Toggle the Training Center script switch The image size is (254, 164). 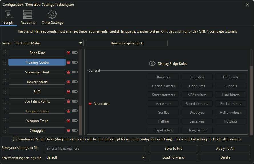(75, 63)
